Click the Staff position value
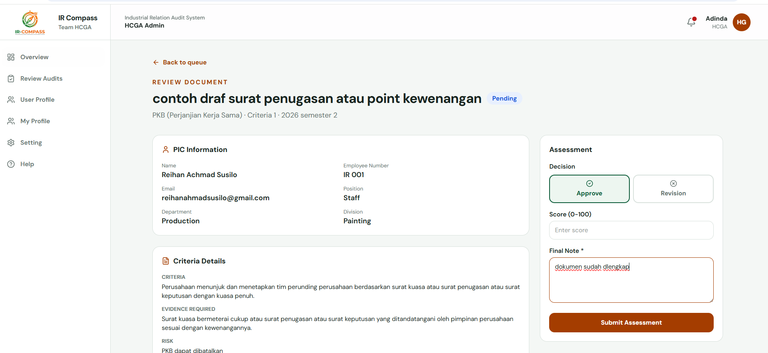Viewport: 768px width, 353px height. (351, 198)
